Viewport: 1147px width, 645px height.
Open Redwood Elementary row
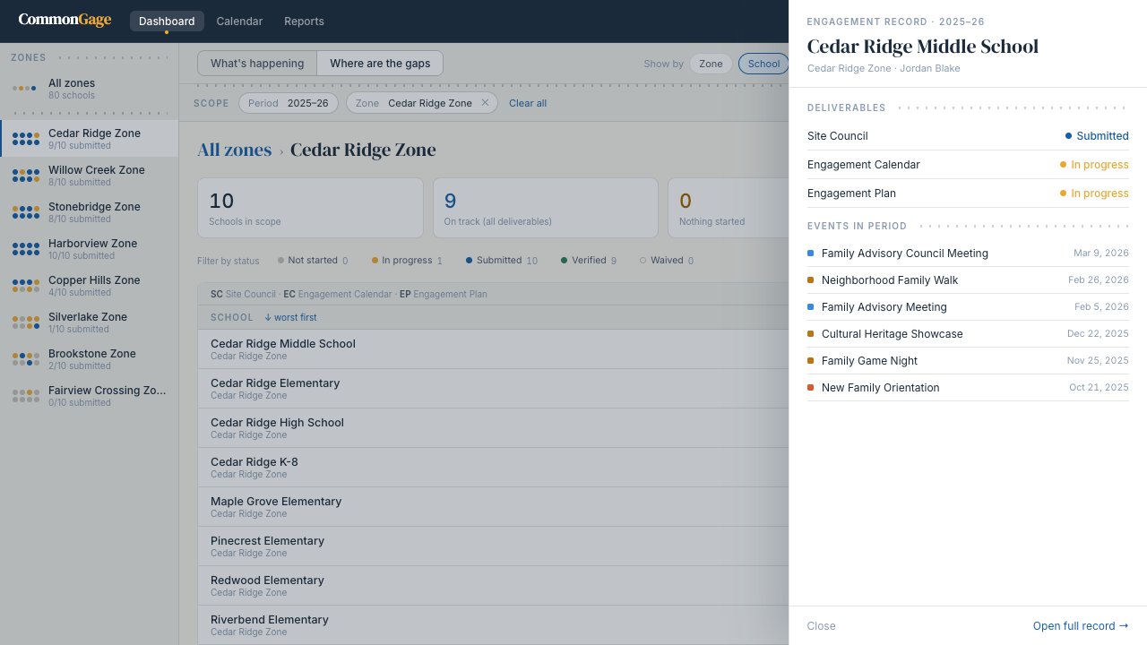pos(493,586)
